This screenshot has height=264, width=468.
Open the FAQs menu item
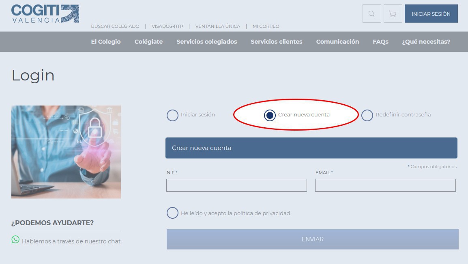click(380, 42)
